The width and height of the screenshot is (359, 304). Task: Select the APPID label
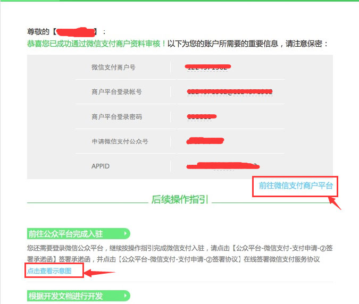point(101,166)
